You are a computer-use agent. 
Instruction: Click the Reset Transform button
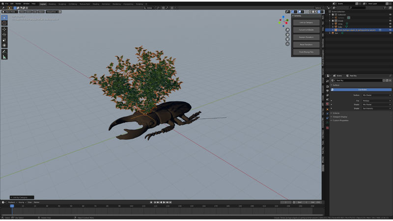point(306,45)
